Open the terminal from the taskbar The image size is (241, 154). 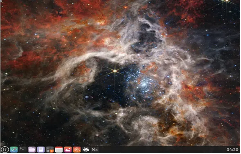pyautogui.click(x=23, y=150)
